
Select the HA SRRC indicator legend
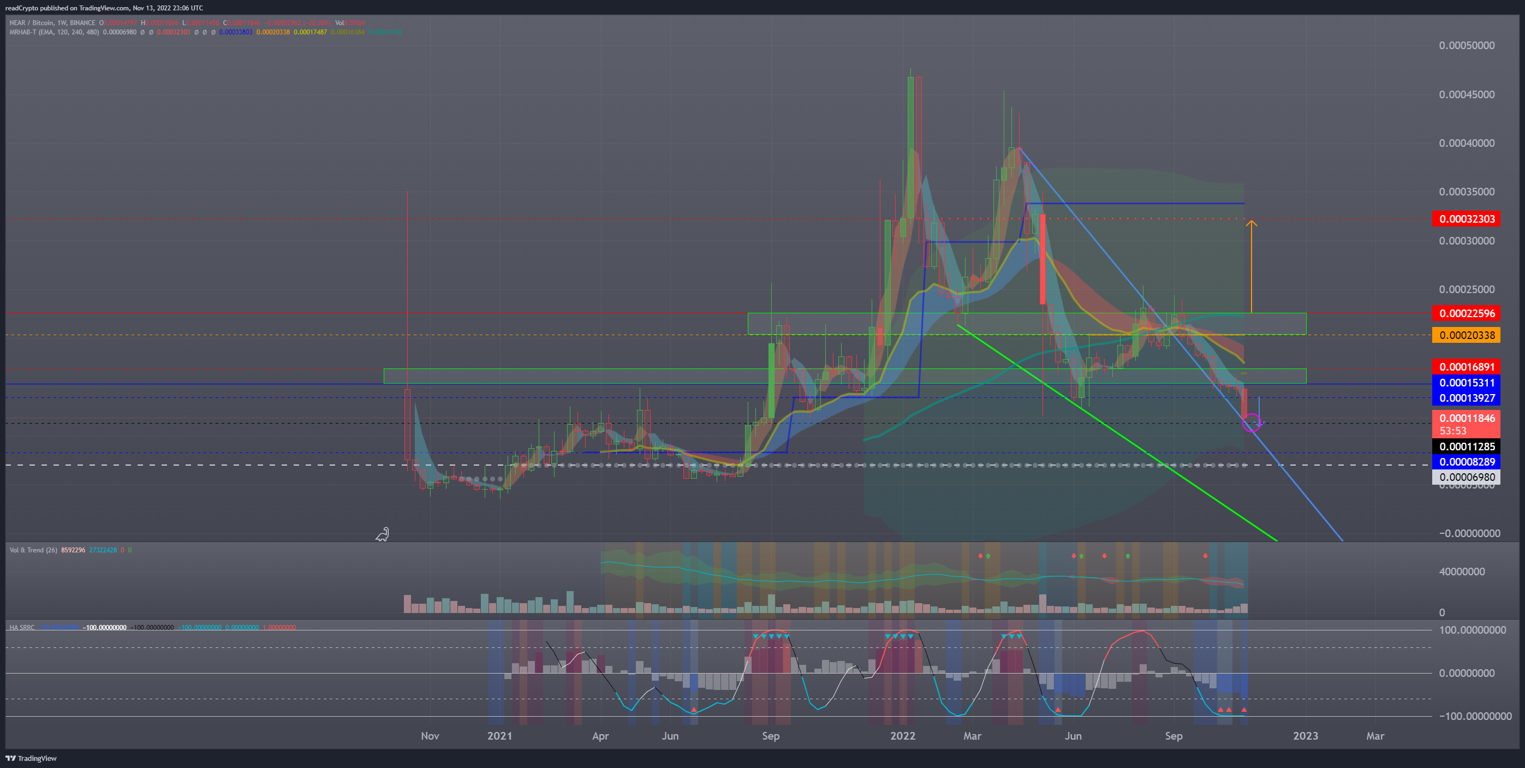point(22,628)
